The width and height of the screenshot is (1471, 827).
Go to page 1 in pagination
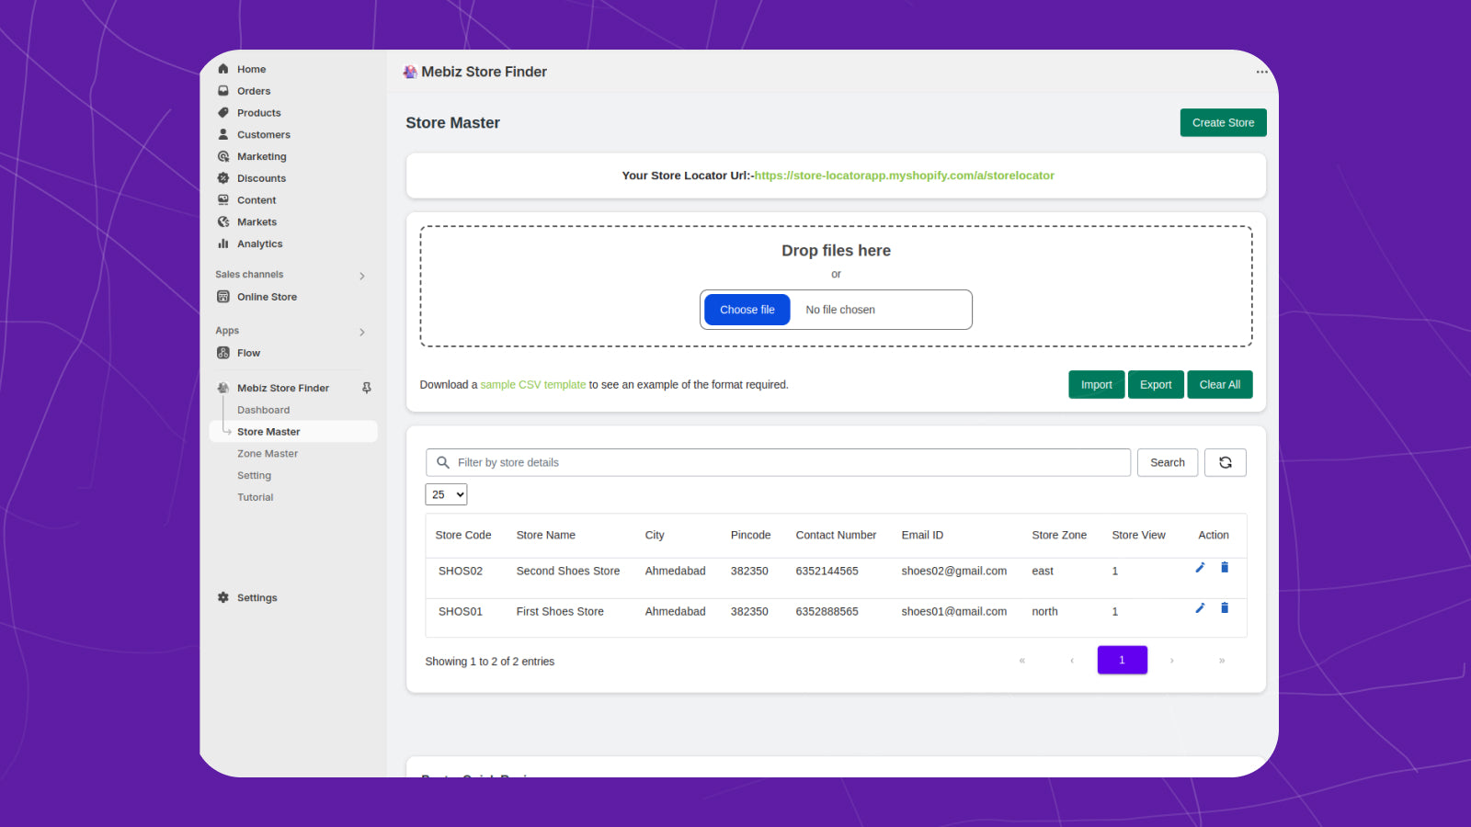point(1122,660)
